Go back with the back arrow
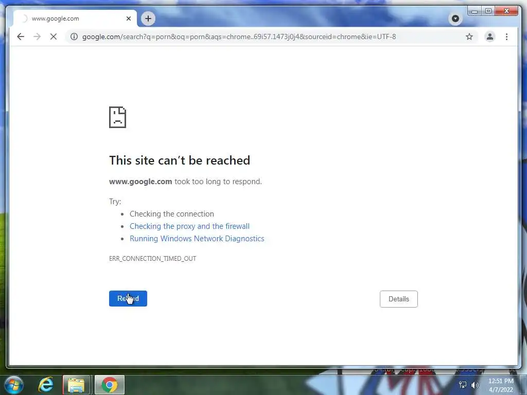The image size is (527, 395). 21,37
